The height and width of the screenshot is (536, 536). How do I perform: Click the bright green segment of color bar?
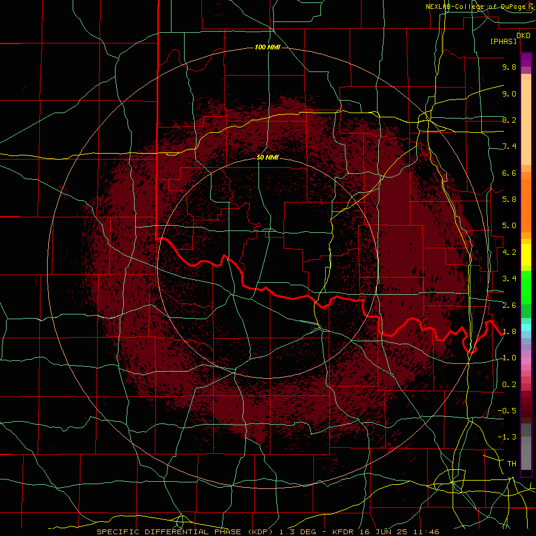click(526, 288)
